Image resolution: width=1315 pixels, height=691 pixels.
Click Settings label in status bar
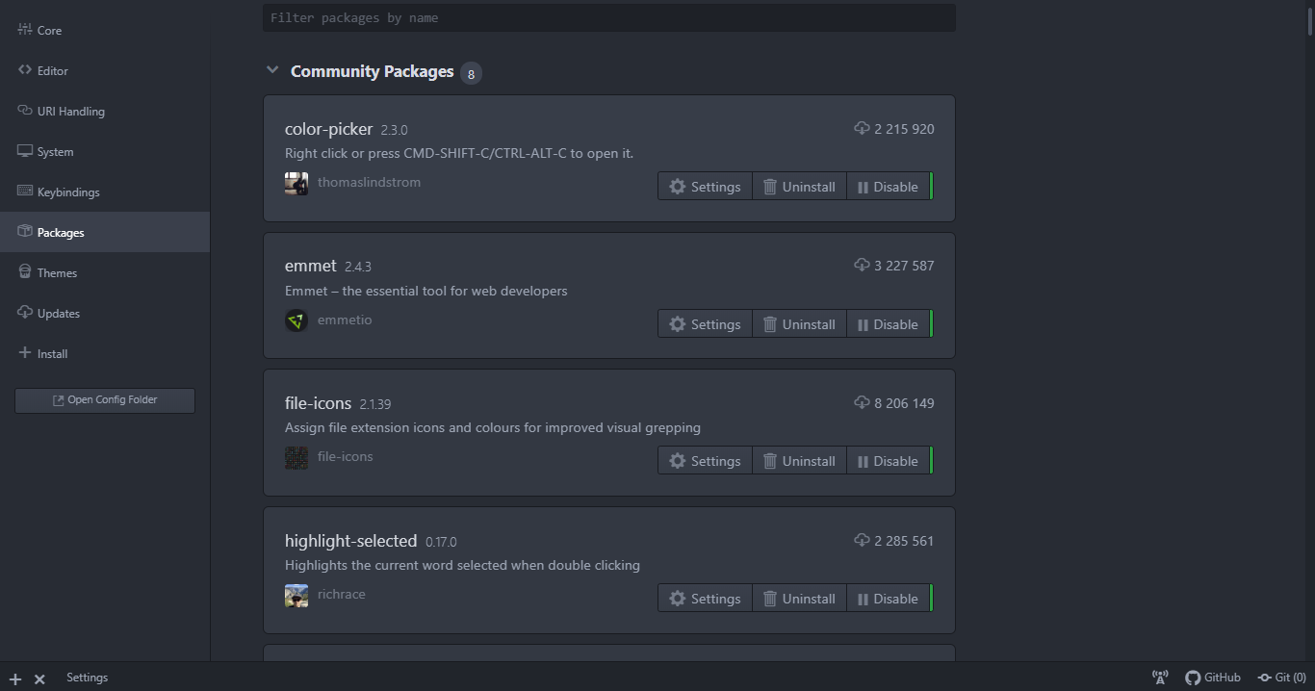pyautogui.click(x=87, y=678)
